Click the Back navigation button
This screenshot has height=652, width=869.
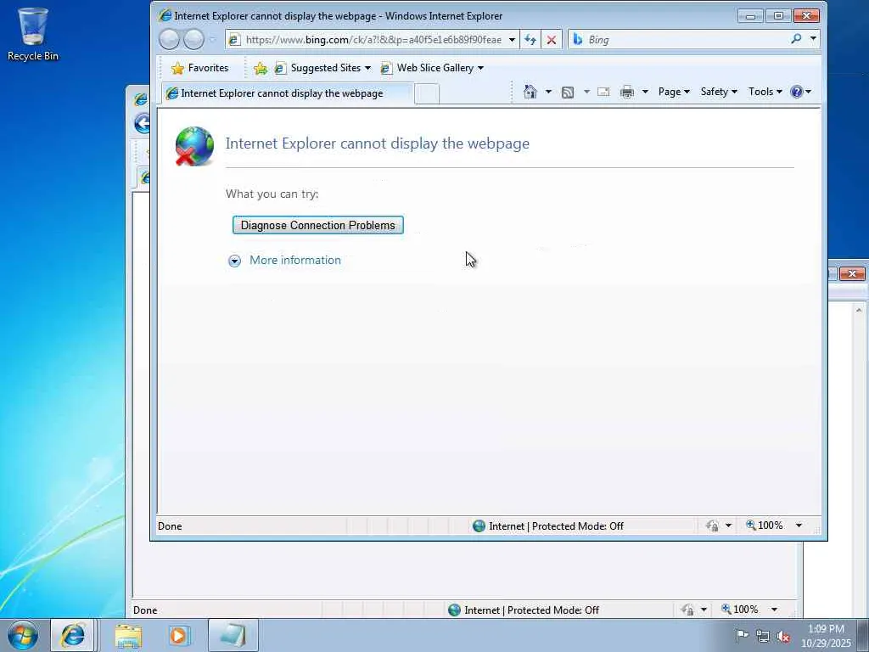[x=170, y=39]
